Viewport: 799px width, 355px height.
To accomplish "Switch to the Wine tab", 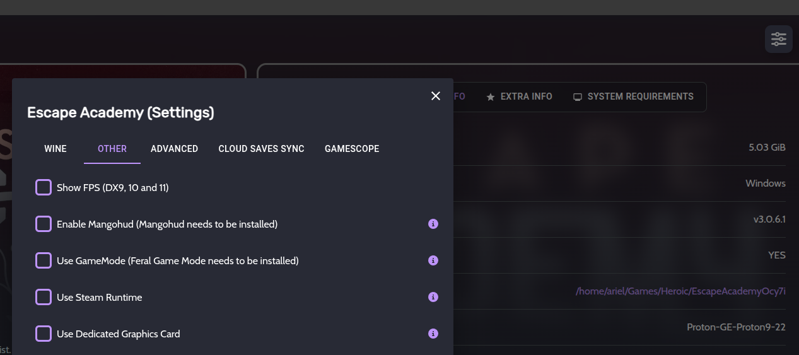I will (55, 149).
